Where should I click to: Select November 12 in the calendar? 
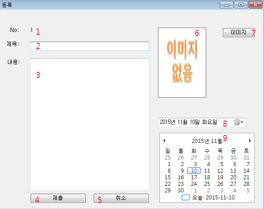pyautogui.click(x=220, y=170)
